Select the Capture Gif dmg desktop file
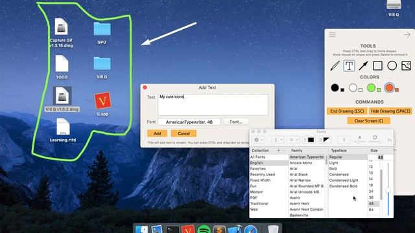This screenshot has height=233, width=415. click(61, 33)
